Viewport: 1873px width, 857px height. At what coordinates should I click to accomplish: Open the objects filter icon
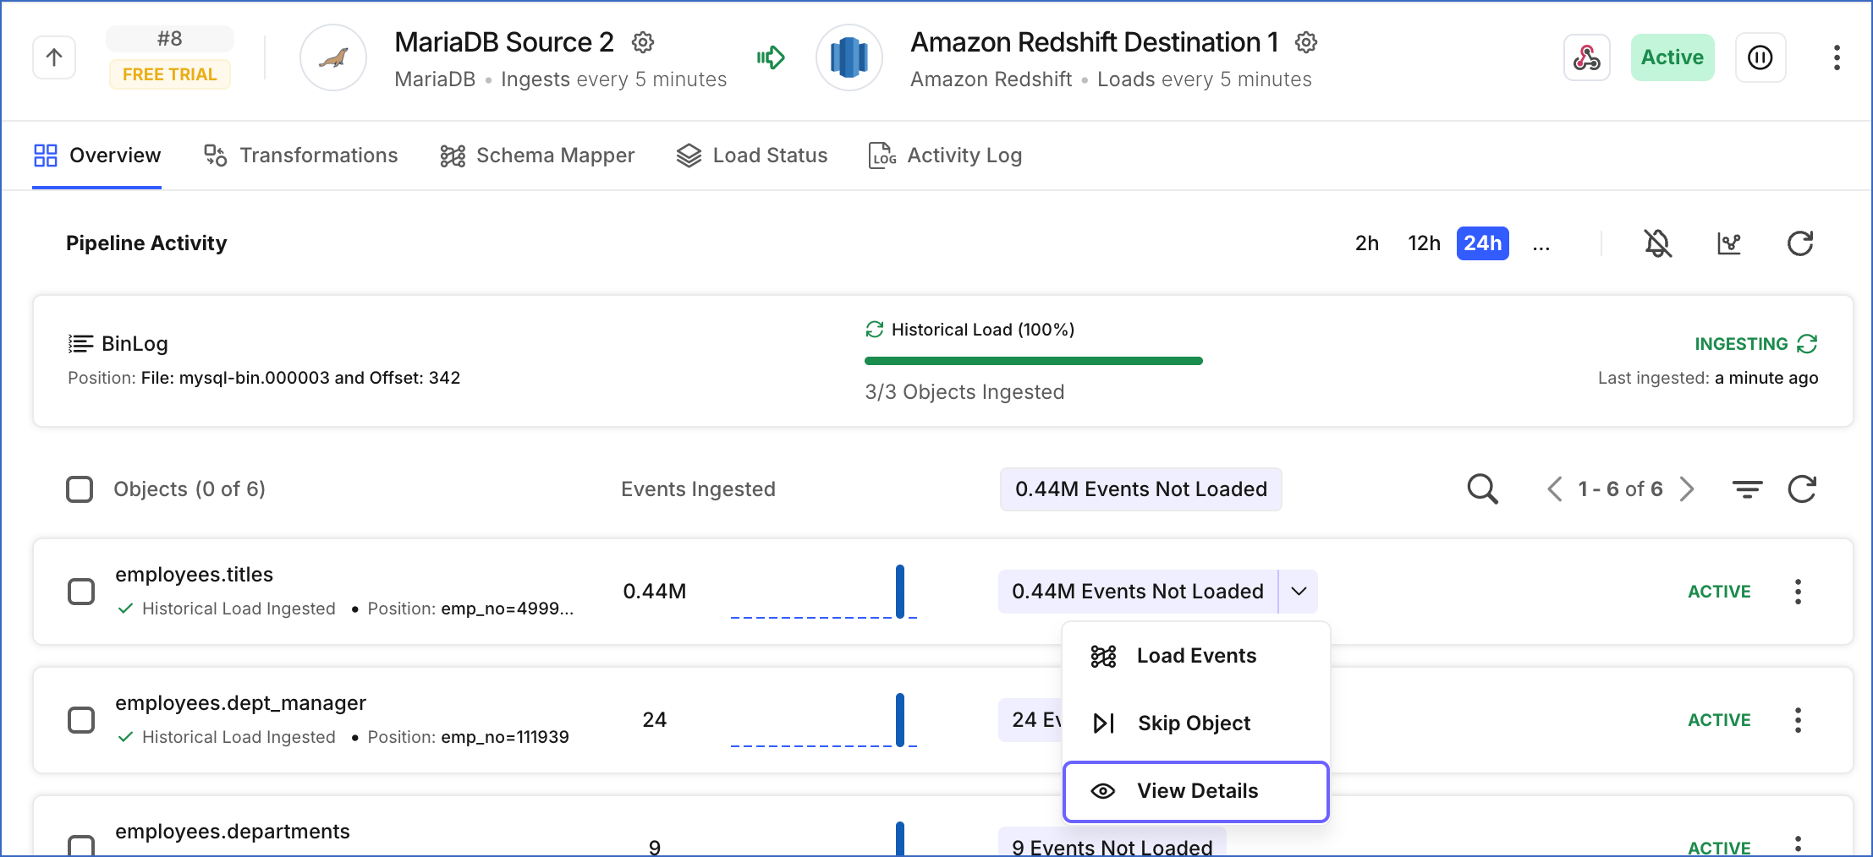coord(1747,489)
